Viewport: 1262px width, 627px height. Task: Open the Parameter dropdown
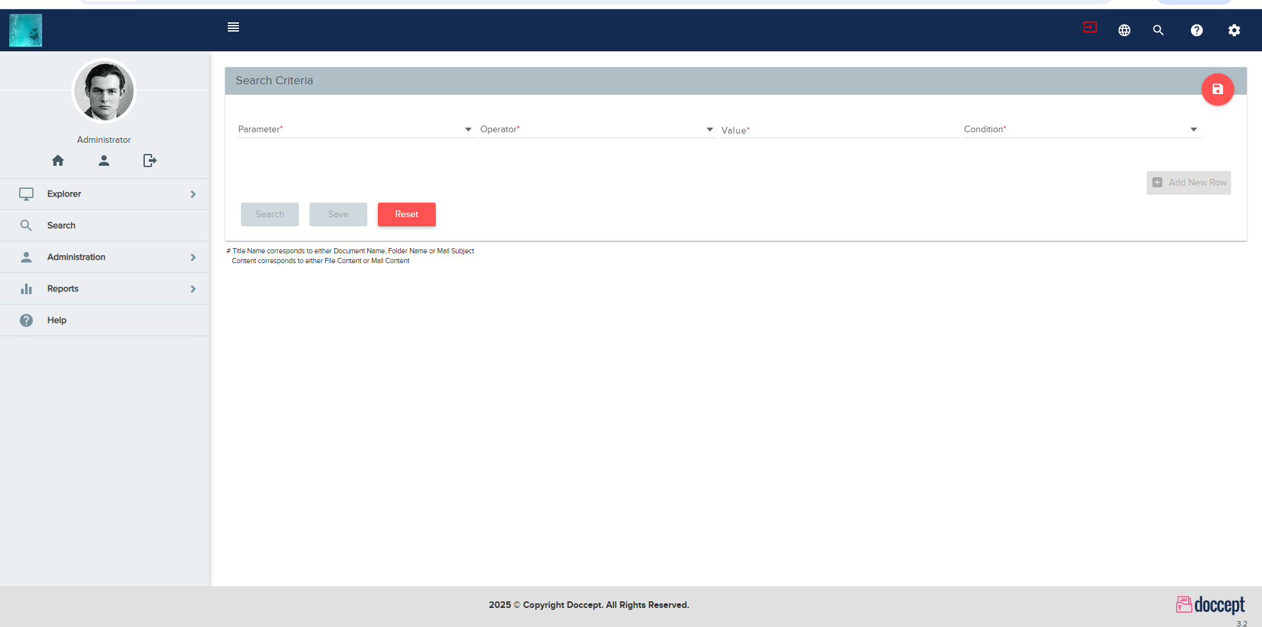[468, 129]
